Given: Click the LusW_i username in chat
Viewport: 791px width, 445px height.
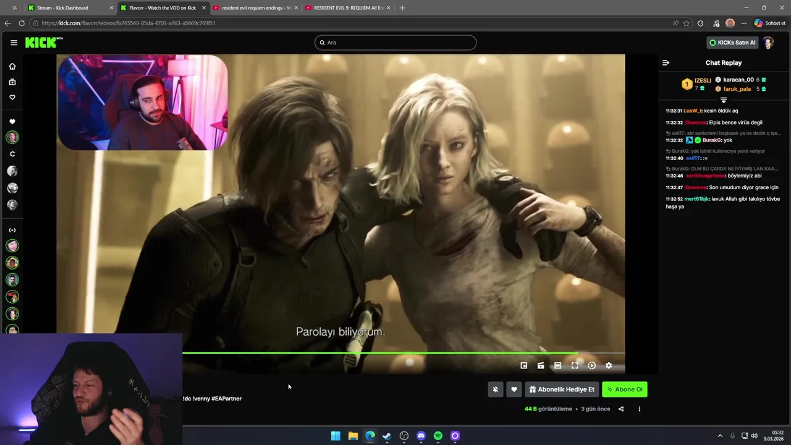Looking at the screenshot, I should coord(692,111).
